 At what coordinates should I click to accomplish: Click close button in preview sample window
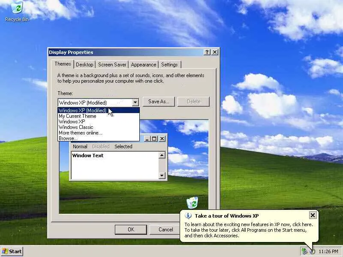click(x=162, y=138)
